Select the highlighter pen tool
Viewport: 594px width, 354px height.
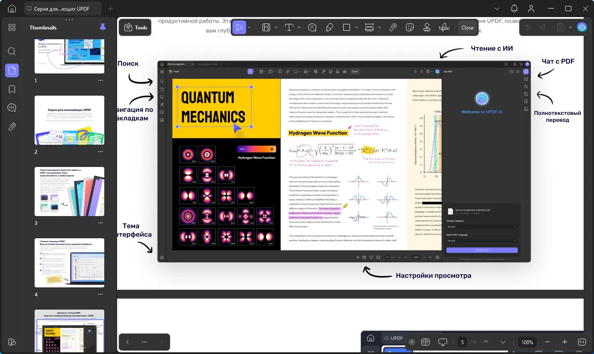coord(329,27)
